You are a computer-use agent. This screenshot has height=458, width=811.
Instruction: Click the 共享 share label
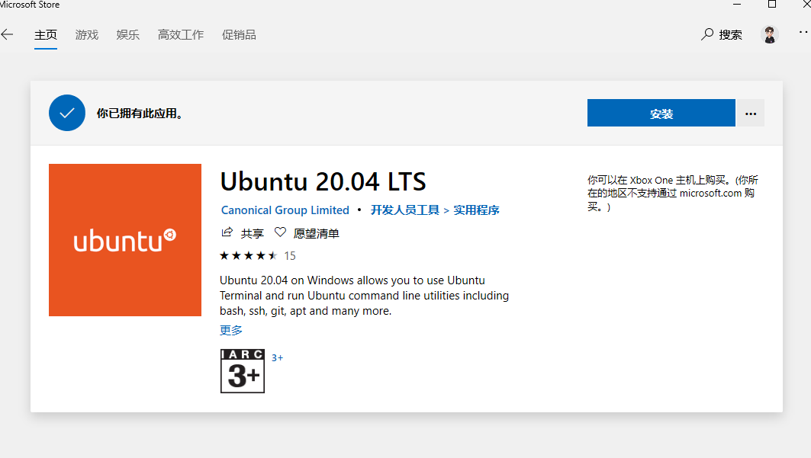point(253,233)
